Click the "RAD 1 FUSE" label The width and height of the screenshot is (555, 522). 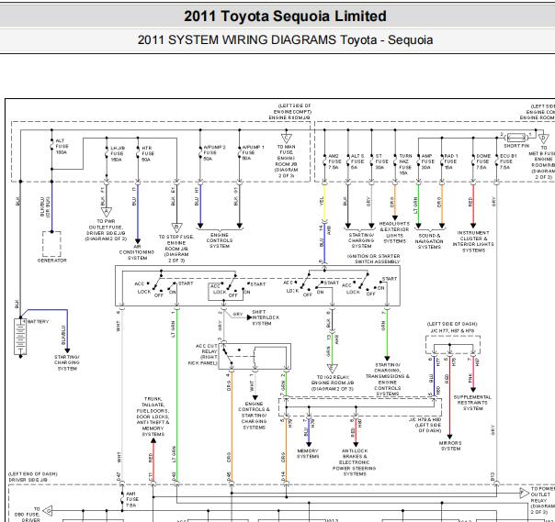pos(451,161)
